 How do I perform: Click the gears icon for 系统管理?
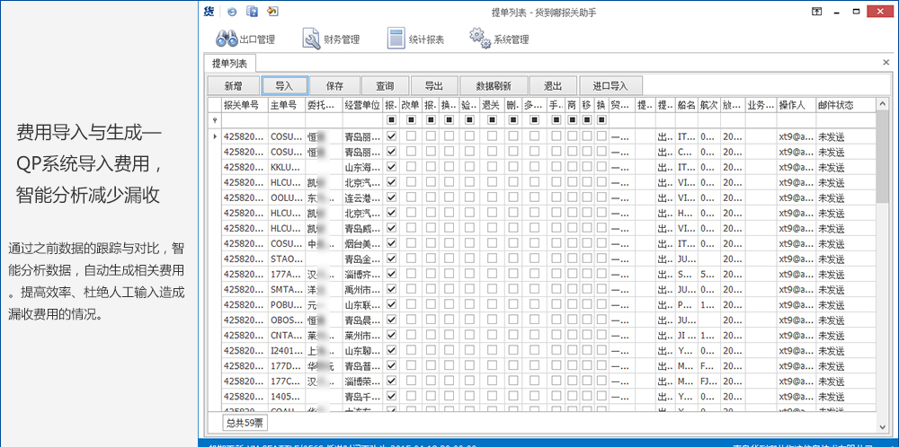click(480, 38)
